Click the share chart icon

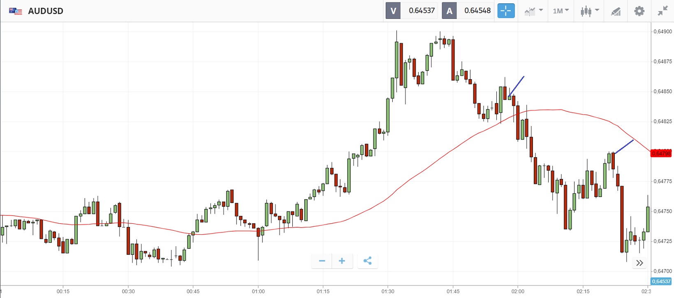pos(368,261)
